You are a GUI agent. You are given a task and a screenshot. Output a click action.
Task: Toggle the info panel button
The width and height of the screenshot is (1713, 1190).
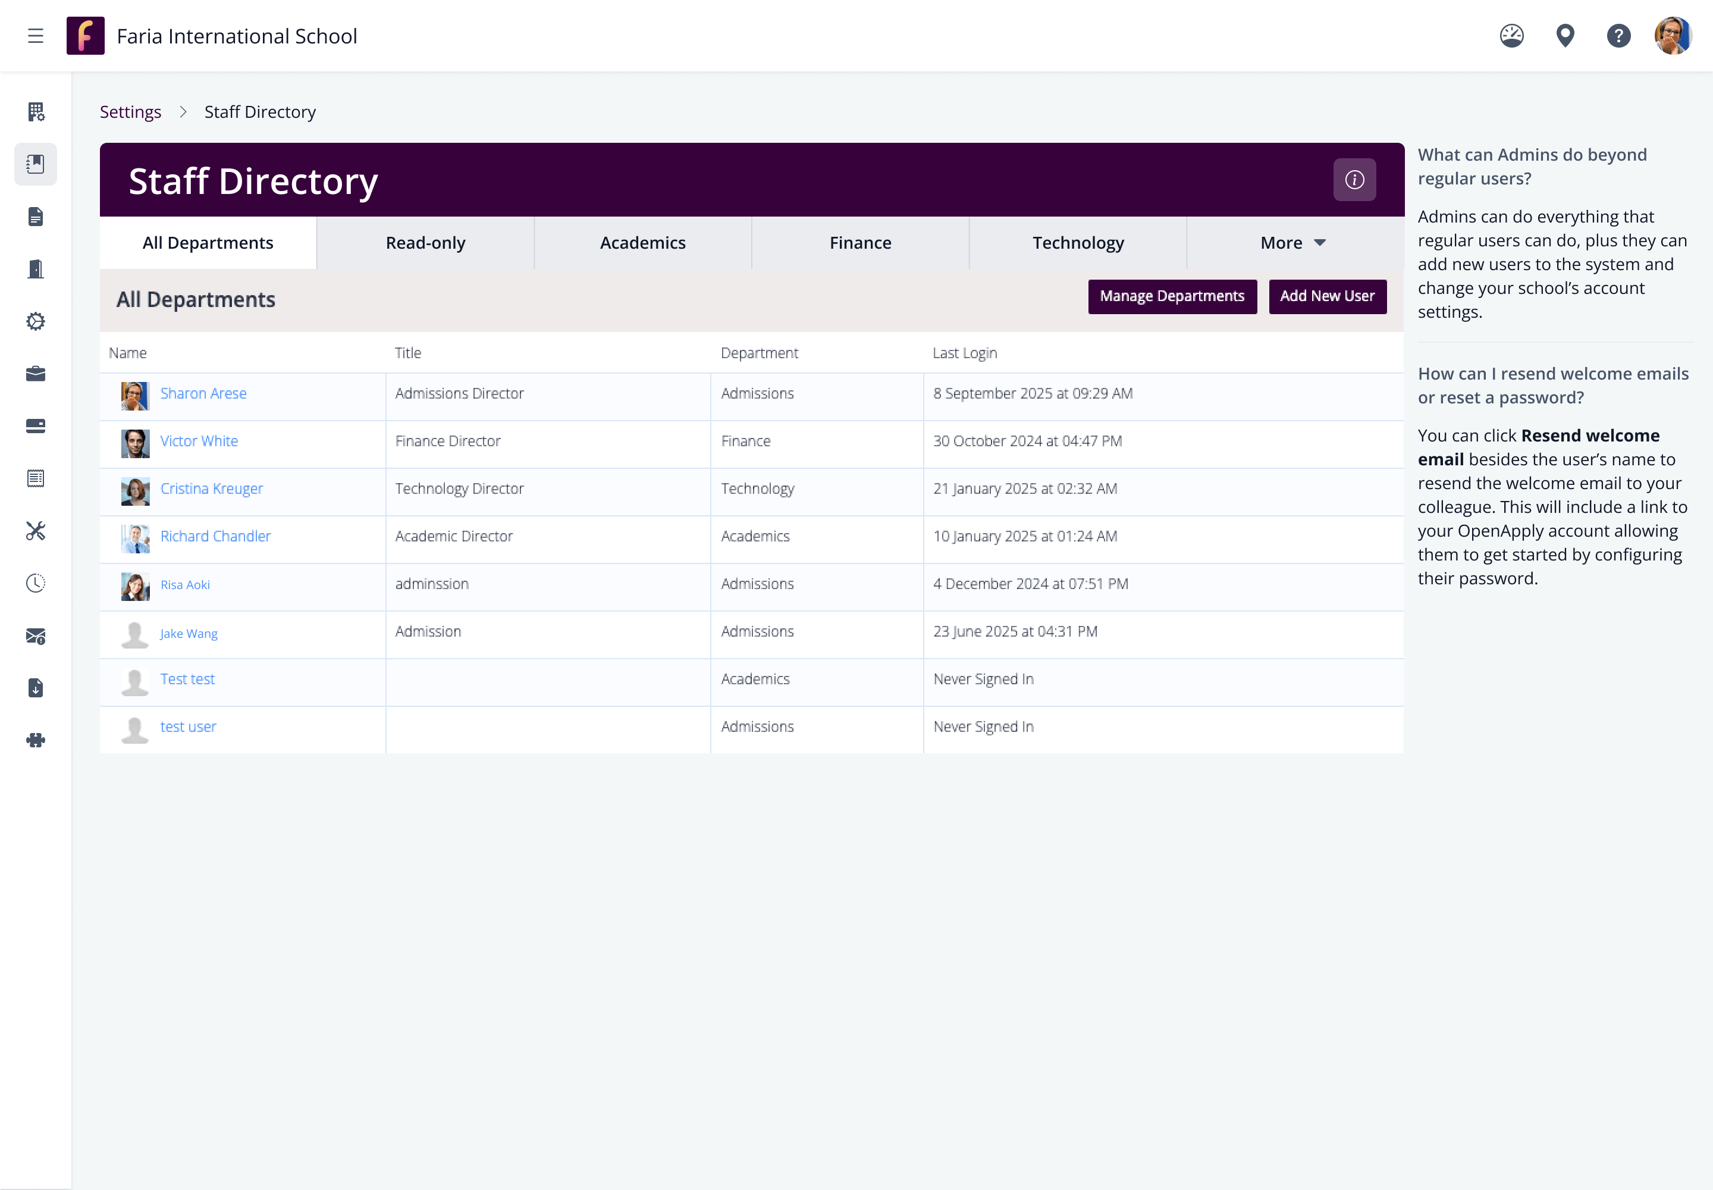[x=1354, y=180]
